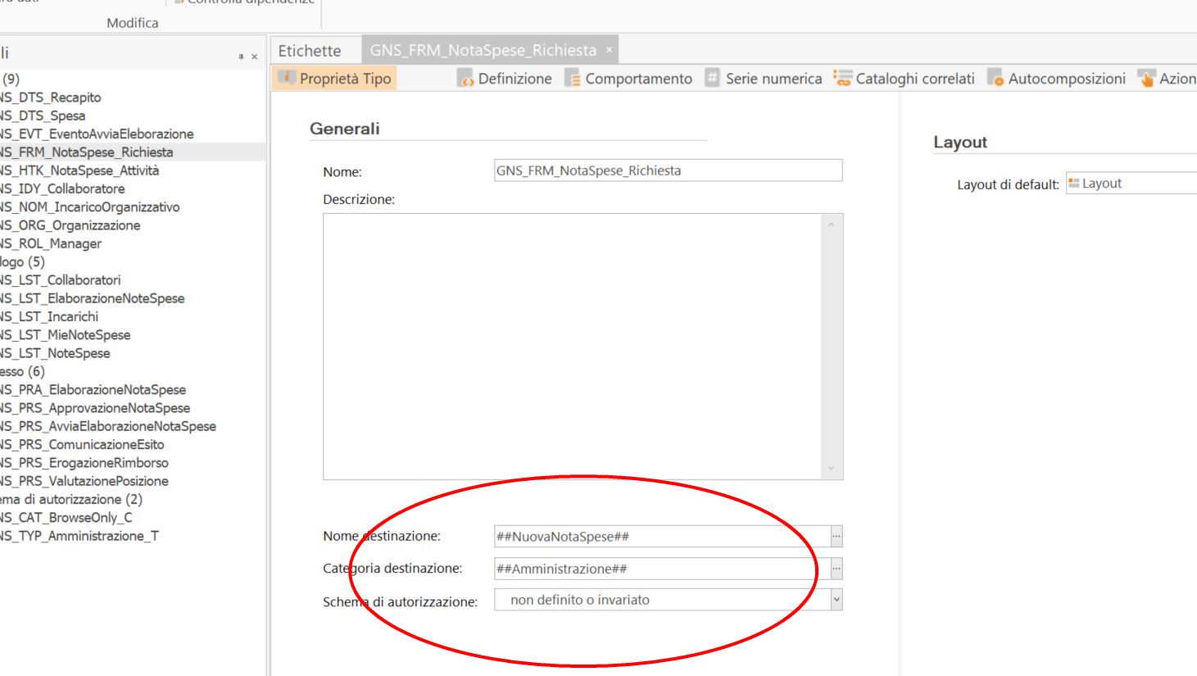Image resolution: width=1197 pixels, height=676 pixels.
Task: Click the Serie numerica hash icon
Action: (713, 78)
